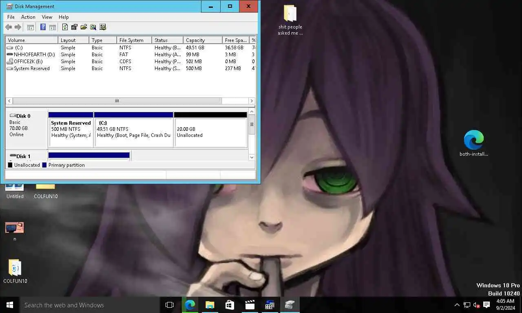Click the 49.51 GB capacity cell

tap(195, 48)
